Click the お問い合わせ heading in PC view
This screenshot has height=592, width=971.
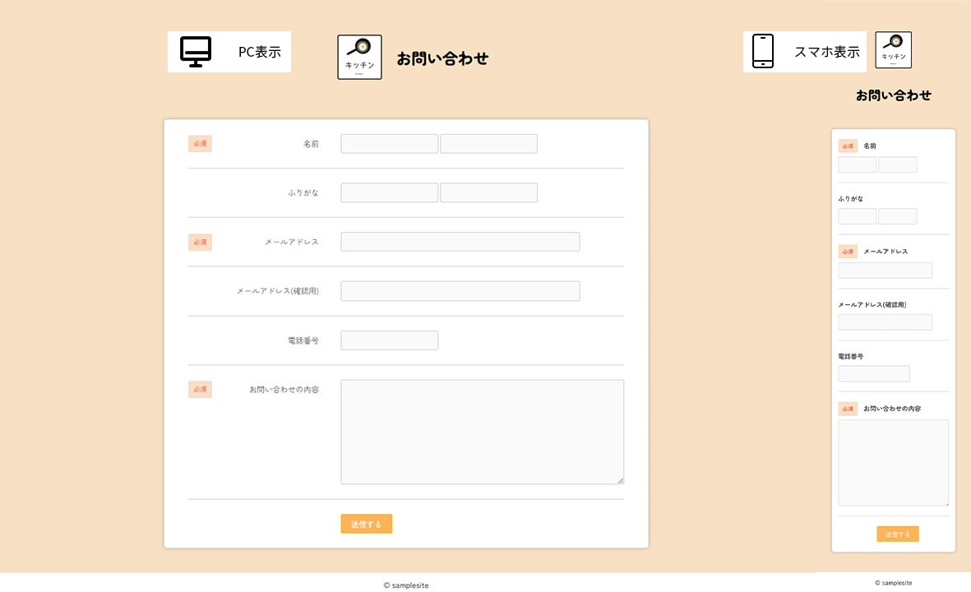click(x=442, y=58)
